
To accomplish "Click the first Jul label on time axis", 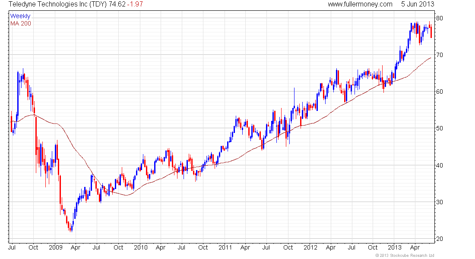I will (x=12, y=247).
